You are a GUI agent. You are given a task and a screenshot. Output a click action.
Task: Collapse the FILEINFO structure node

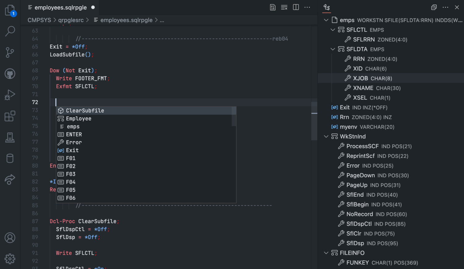click(326, 253)
